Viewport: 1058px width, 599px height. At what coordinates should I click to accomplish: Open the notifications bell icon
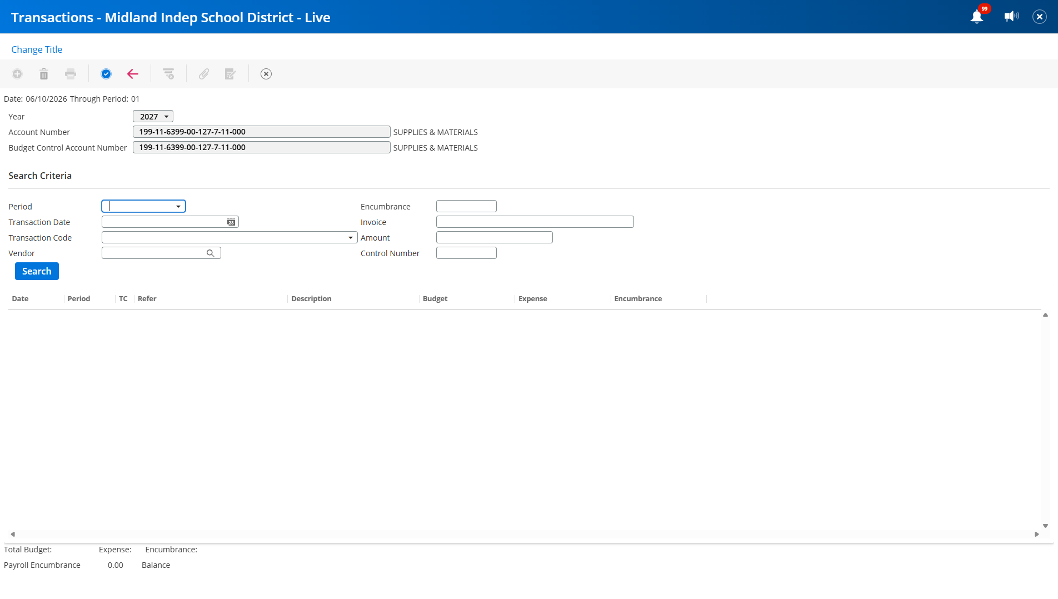click(x=977, y=16)
